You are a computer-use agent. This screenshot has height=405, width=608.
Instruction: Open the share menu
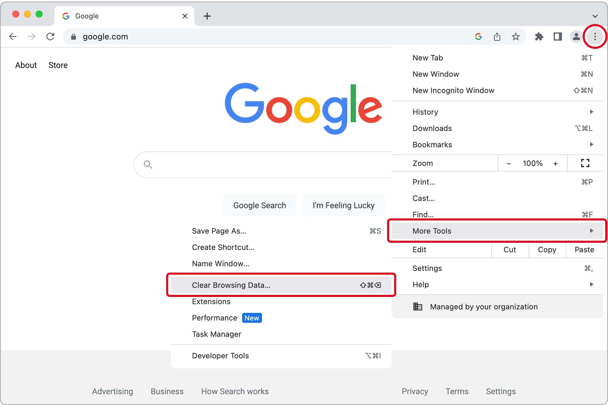pyautogui.click(x=497, y=36)
